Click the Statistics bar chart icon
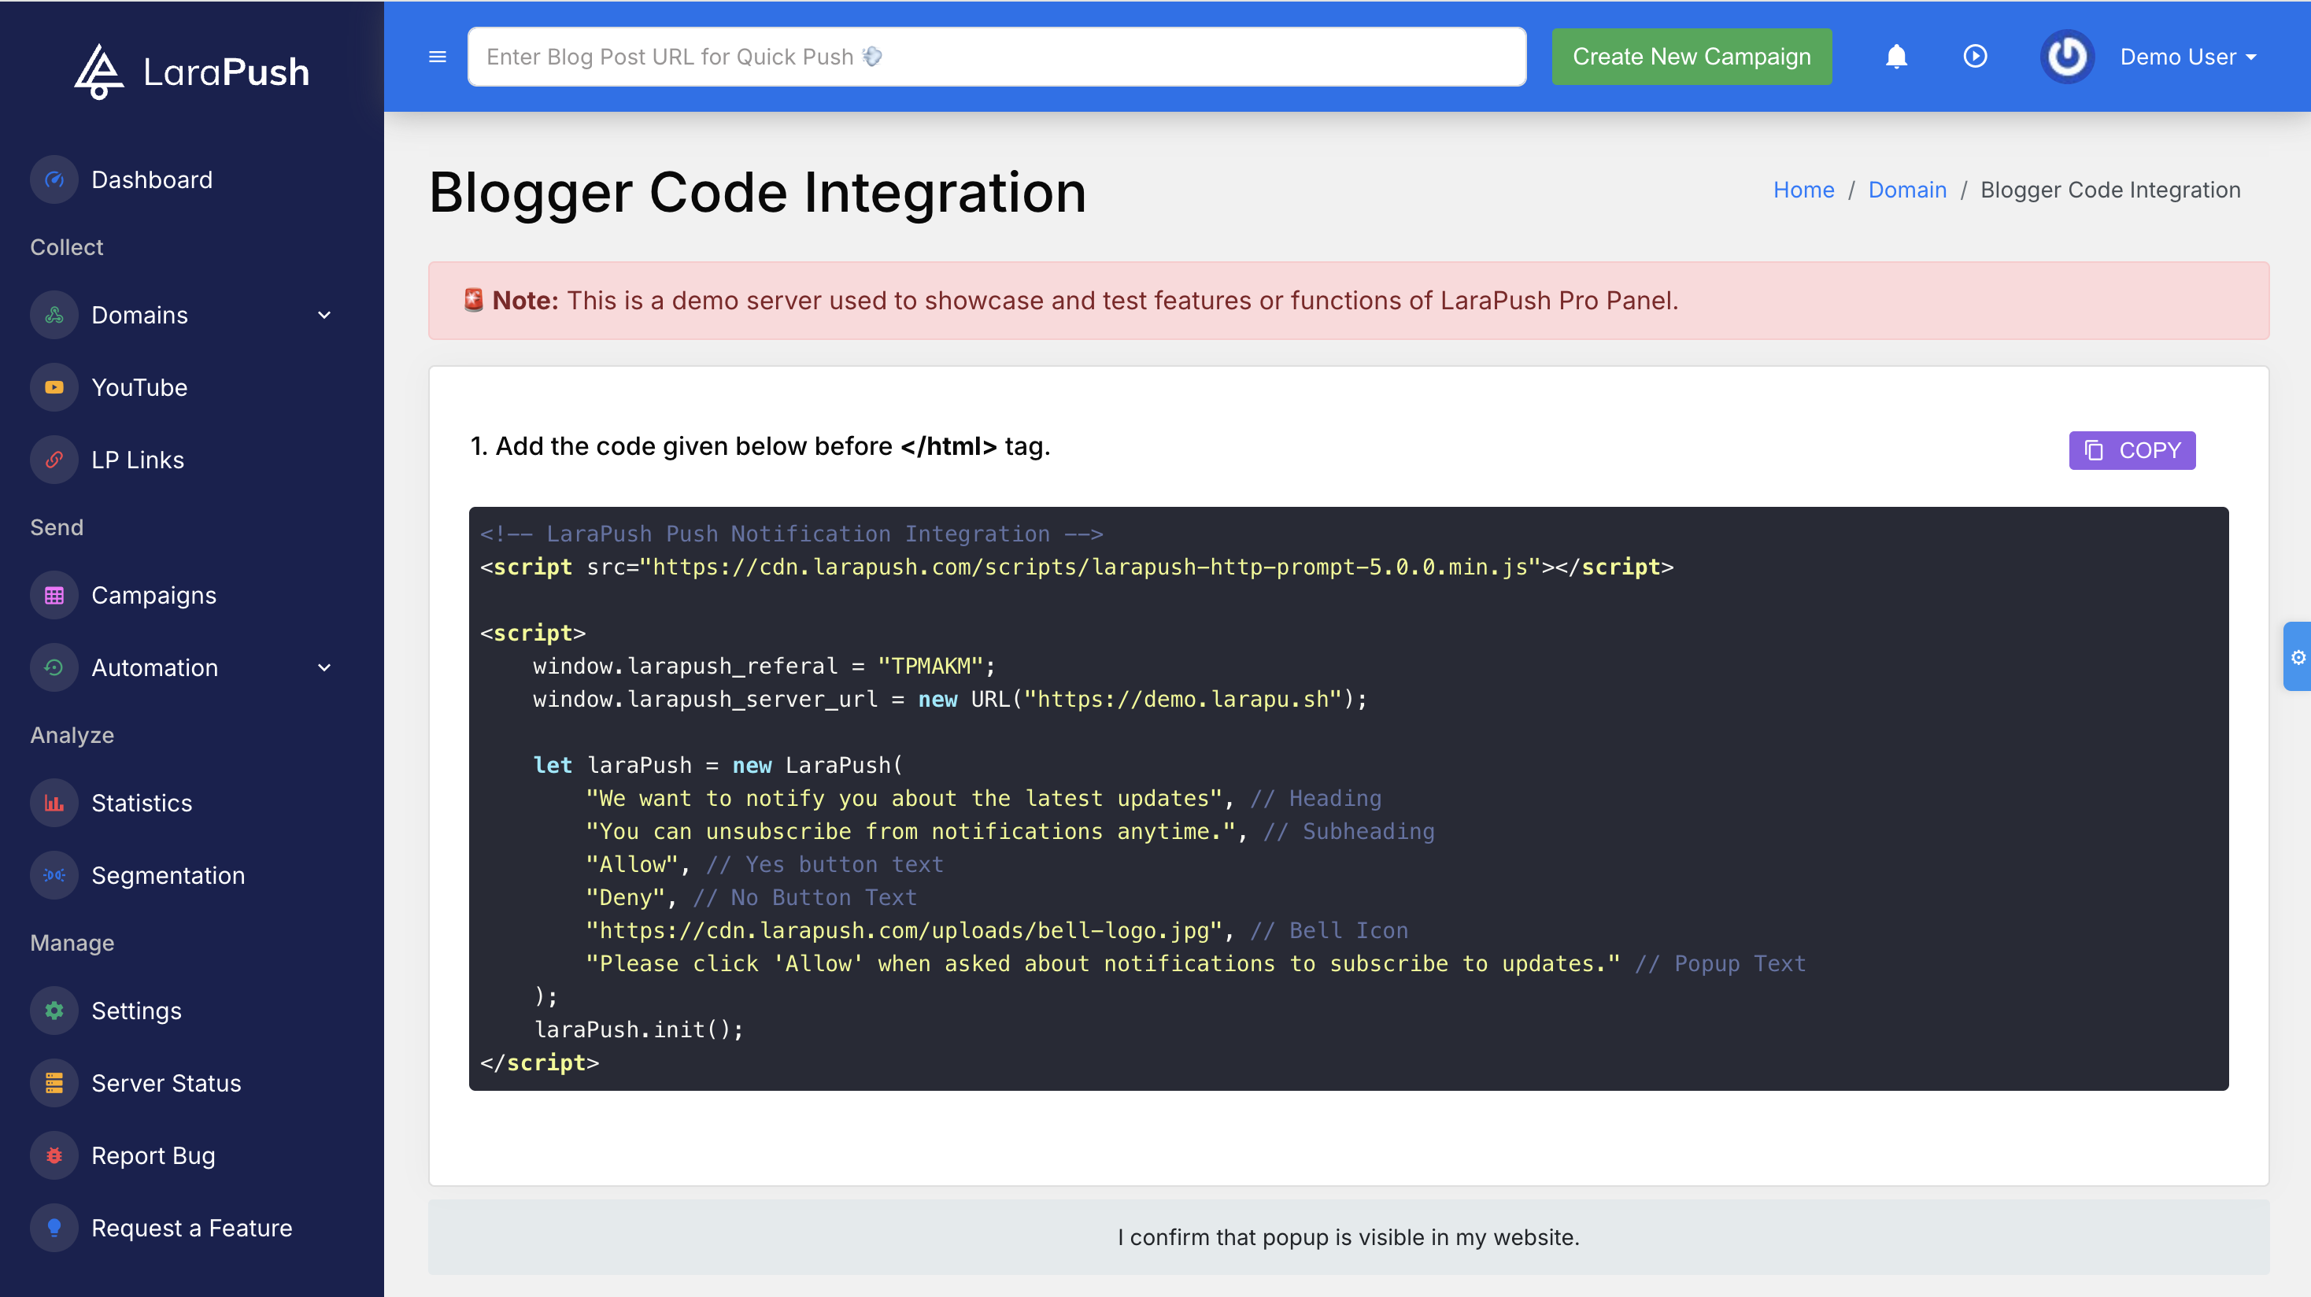The image size is (2311, 1297). pyautogui.click(x=55, y=803)
